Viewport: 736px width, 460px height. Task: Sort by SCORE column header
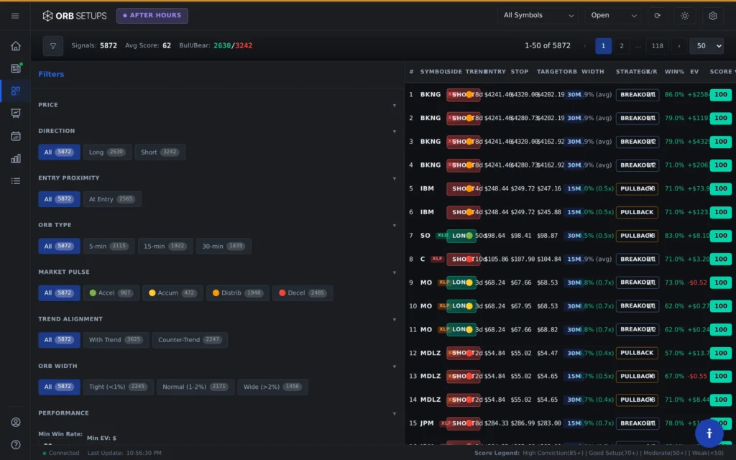click(722, 72)
